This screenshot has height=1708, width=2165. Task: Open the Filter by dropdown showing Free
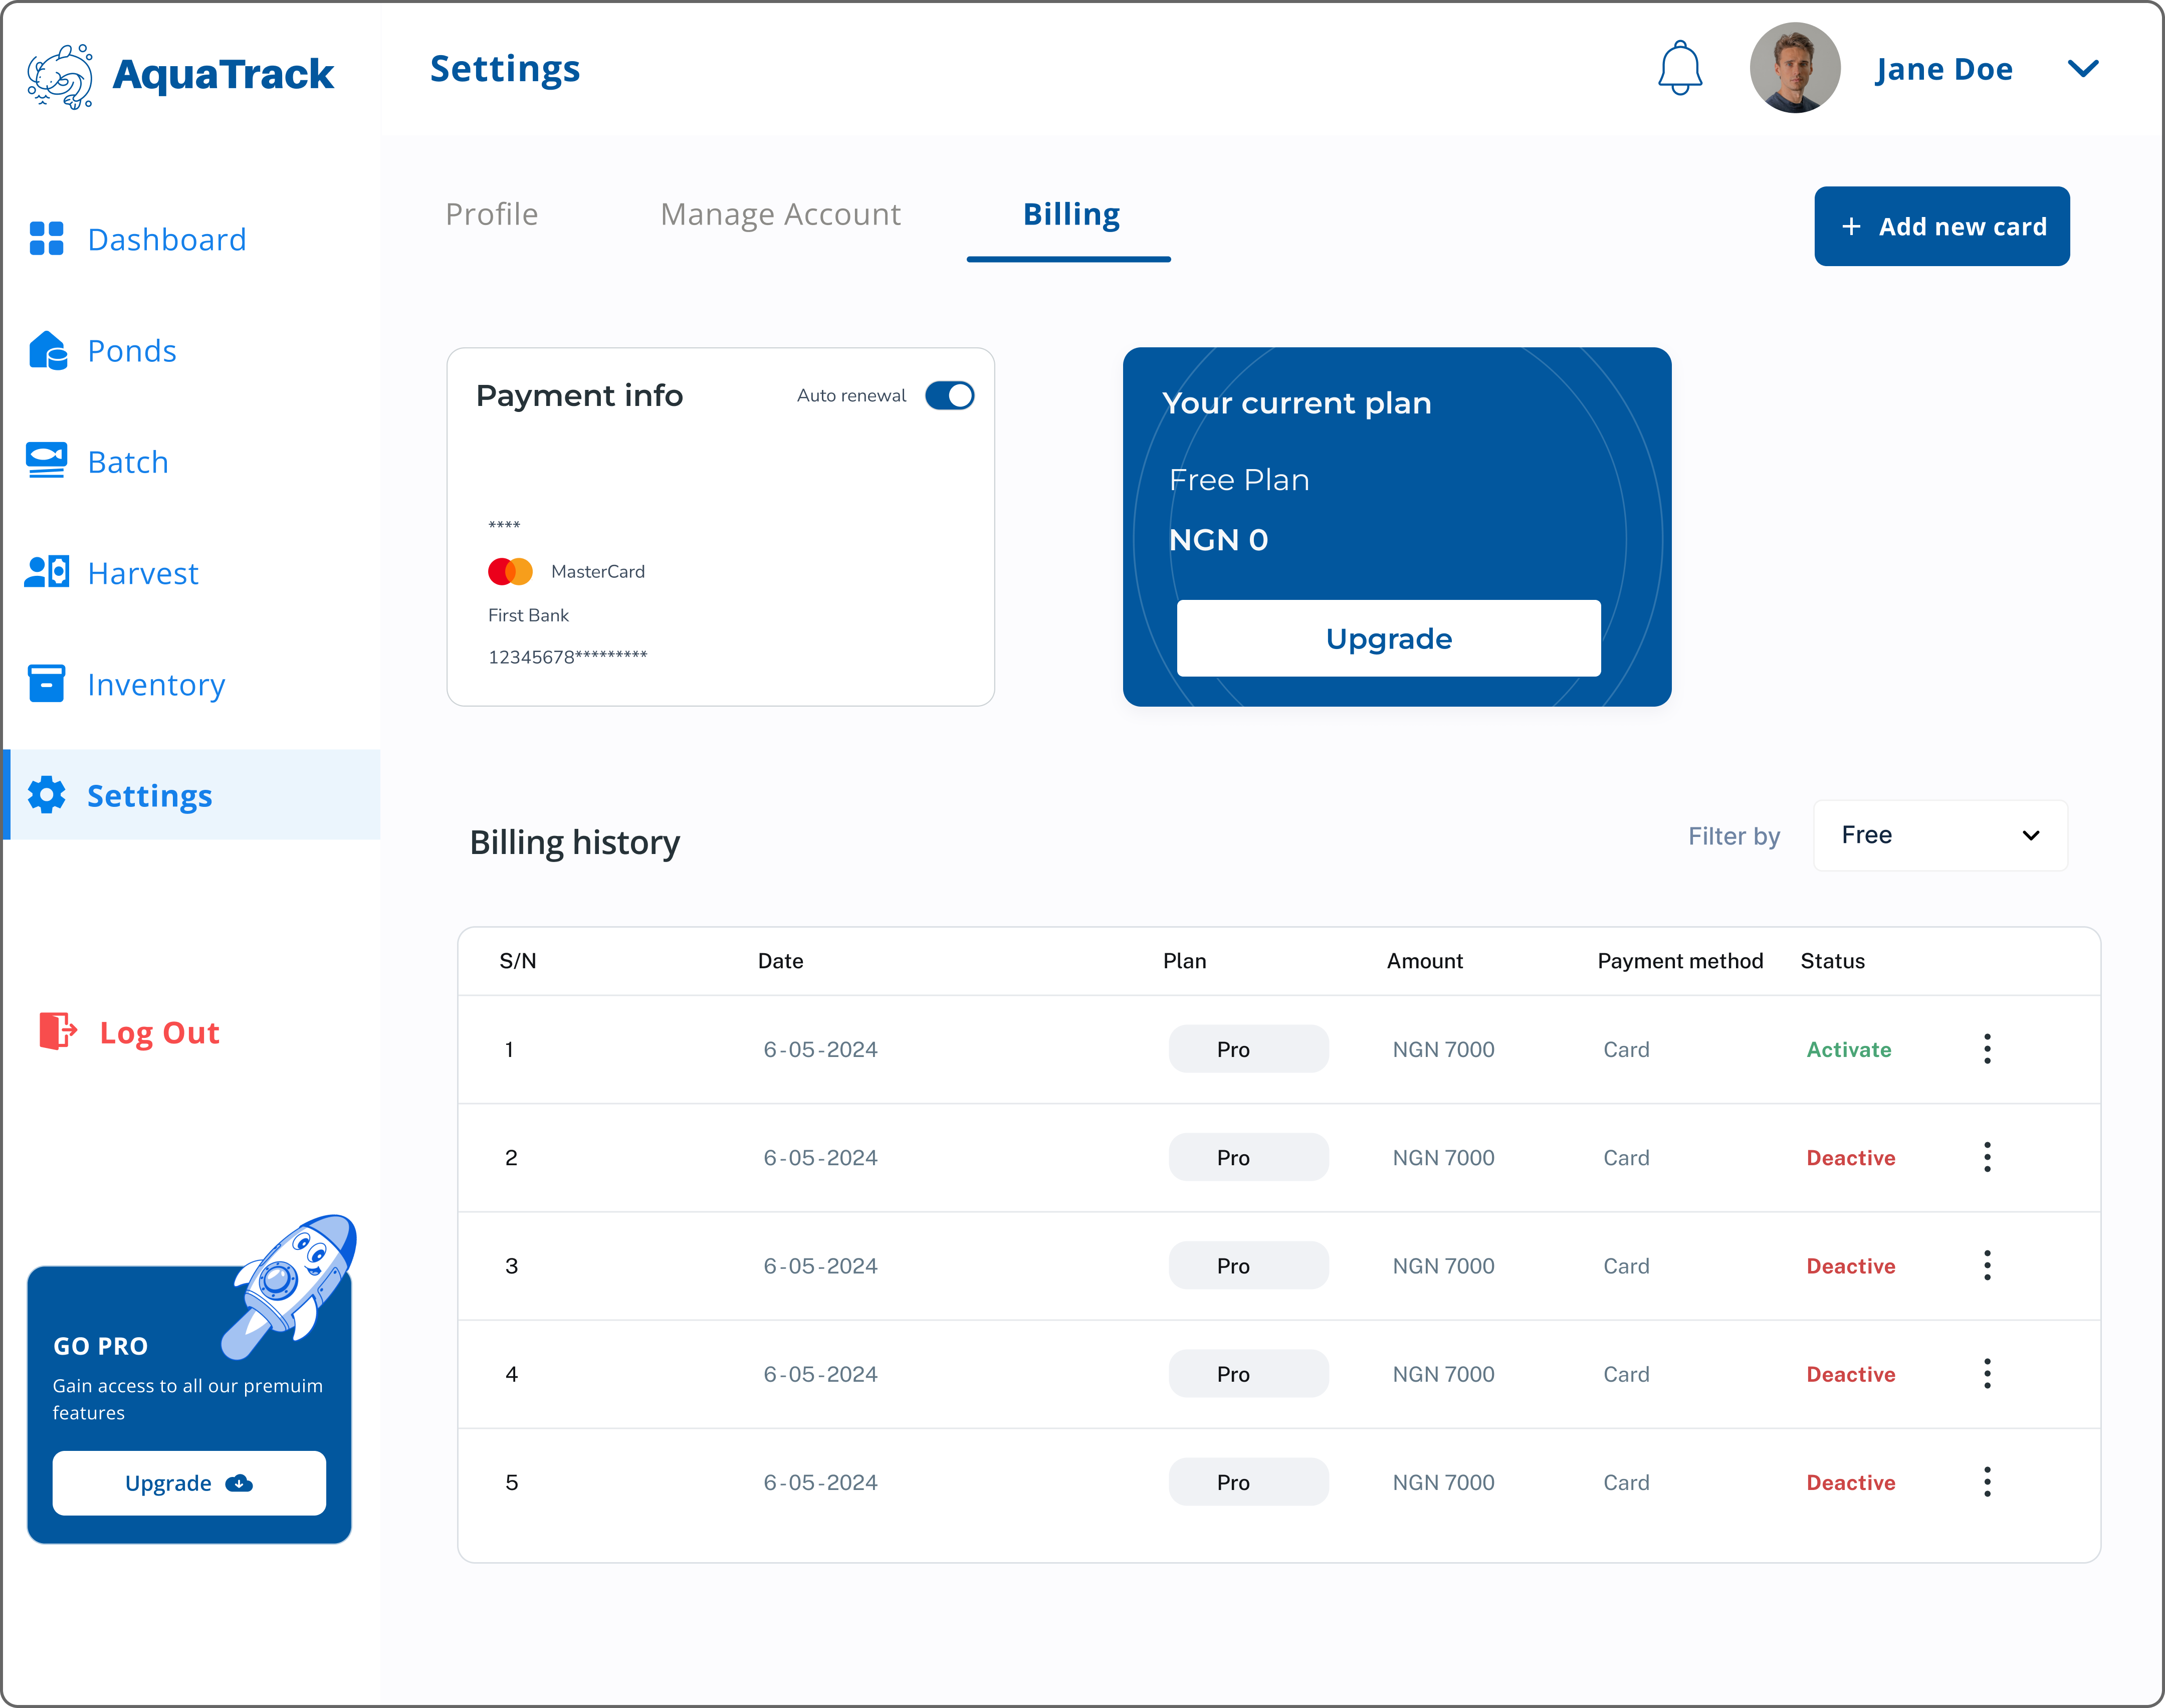pyautogui.click(x=1940, y=835)
